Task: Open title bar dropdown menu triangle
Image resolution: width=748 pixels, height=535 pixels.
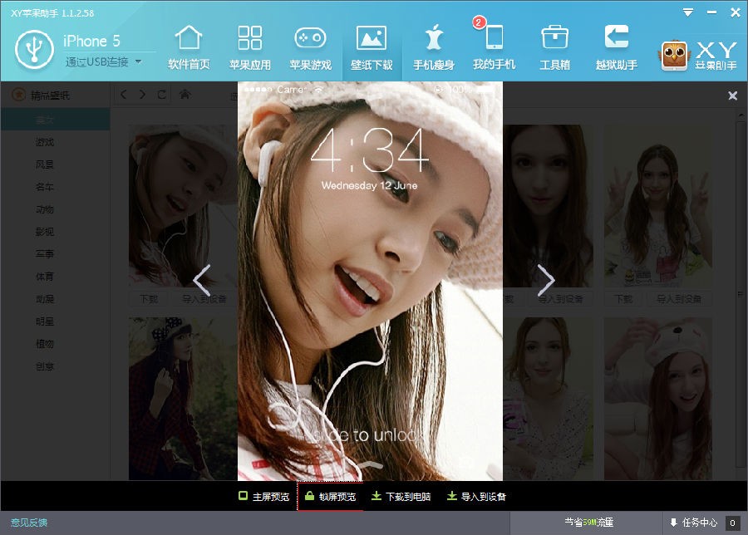Action: pyautogui.click(x=688, y=12)
